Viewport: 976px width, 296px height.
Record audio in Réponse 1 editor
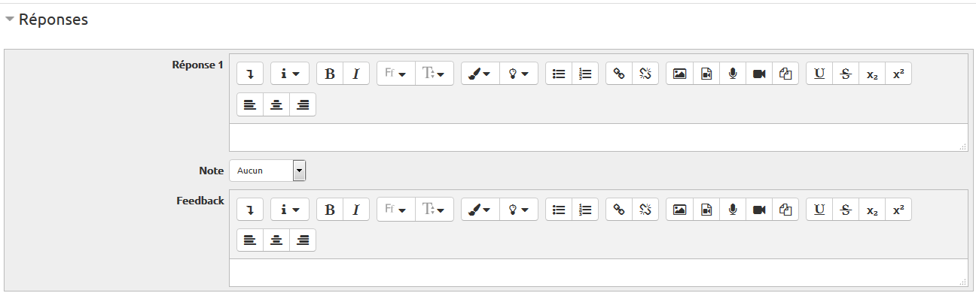(x=732, y=74)
